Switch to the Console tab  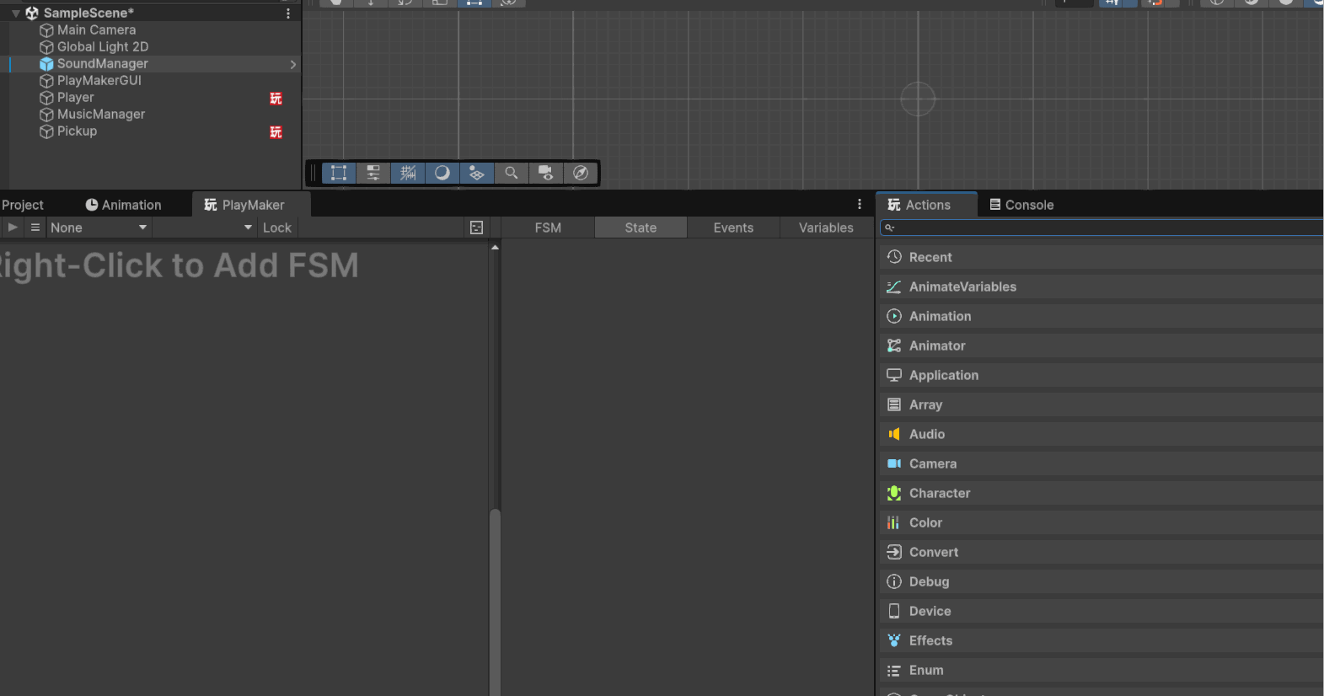[1021, 205]
